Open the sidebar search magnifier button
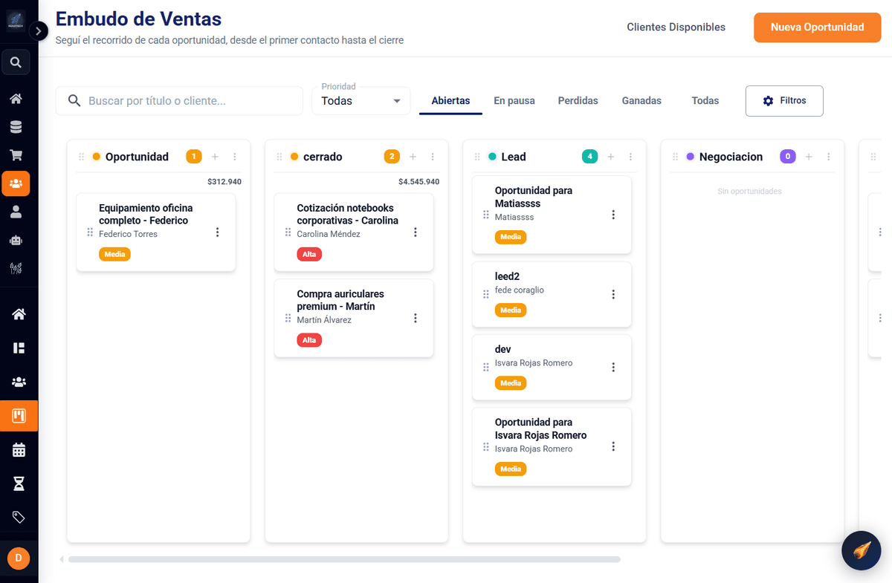 [16, 62]
